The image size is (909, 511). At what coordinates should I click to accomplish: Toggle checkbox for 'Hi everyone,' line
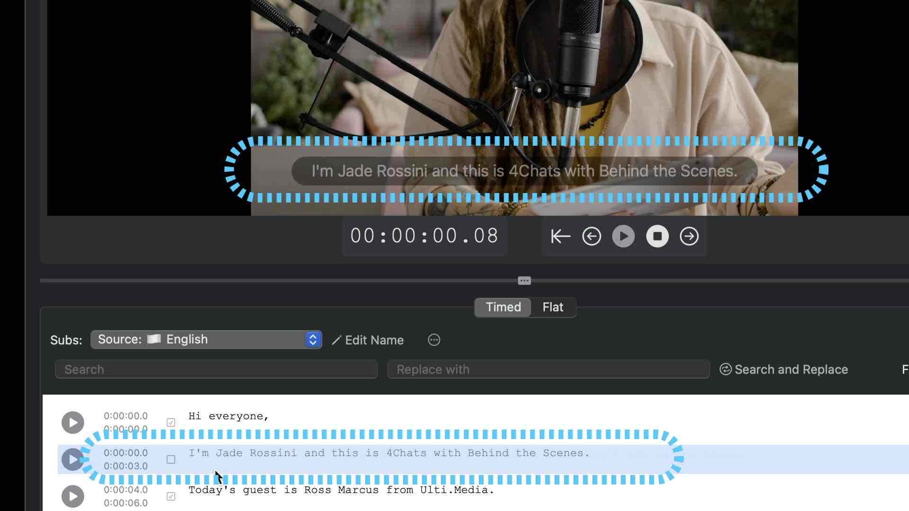(x=171, y=423)
